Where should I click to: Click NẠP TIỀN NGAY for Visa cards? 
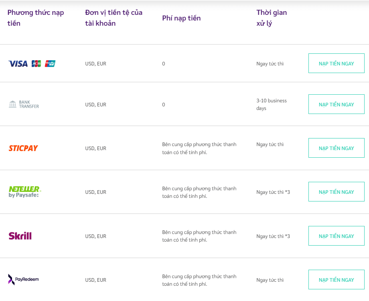tap(336, 63)
